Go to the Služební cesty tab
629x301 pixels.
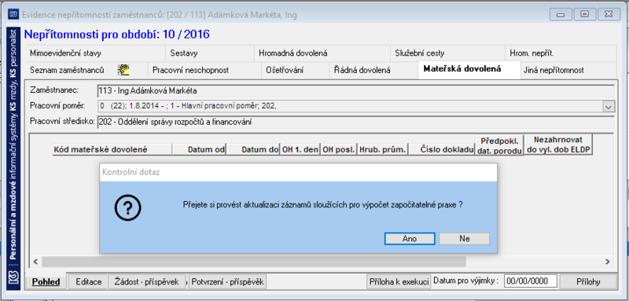(x=447, y=53)
